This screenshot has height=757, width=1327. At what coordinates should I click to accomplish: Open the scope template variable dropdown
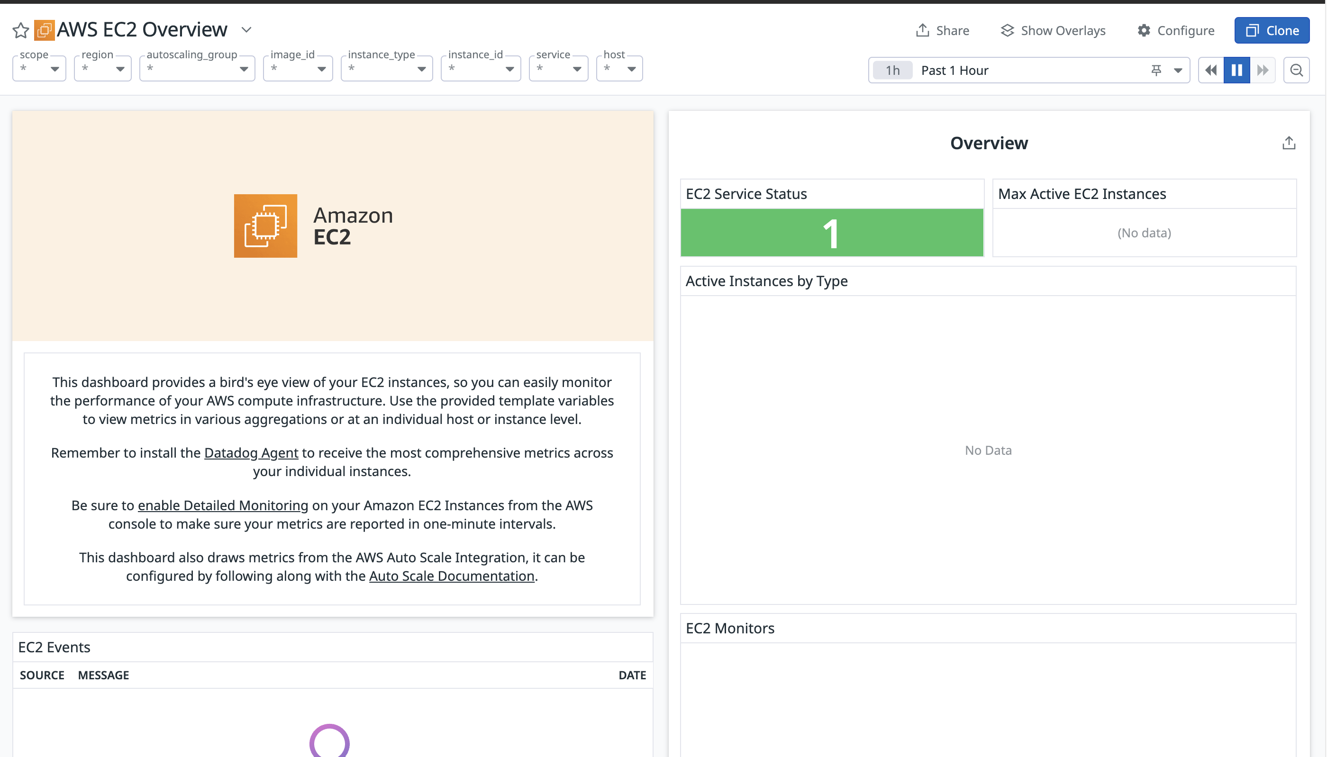[39, 69]
